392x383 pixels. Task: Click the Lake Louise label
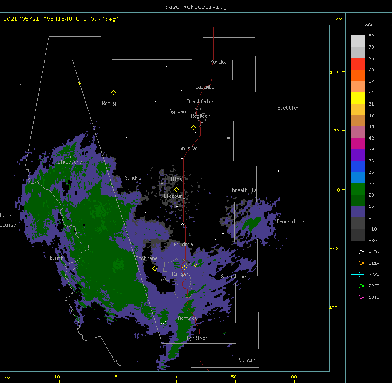click(x=8, y=220)
